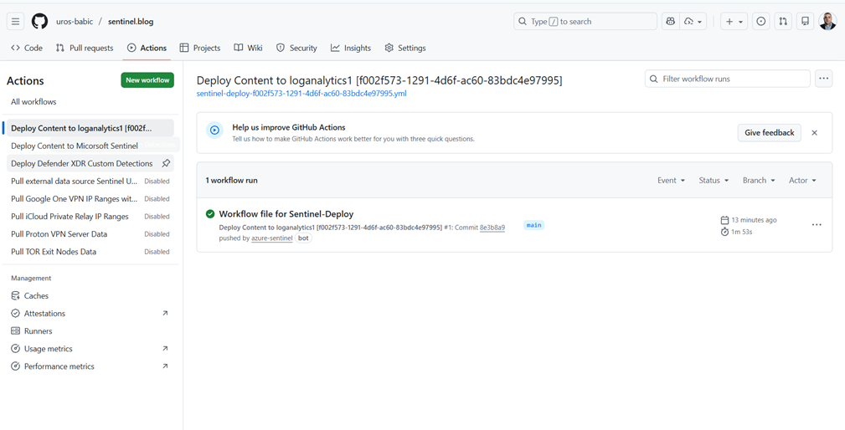Viewport: 845px width, 430px height.
Task: Open pull requests icon in header
Action: tap(783, 22)
